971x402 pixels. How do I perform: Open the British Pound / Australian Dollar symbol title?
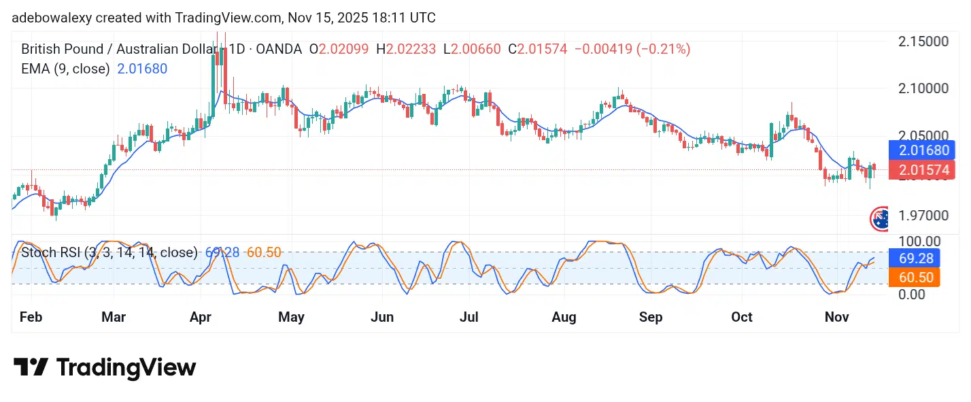pos(120,49)
